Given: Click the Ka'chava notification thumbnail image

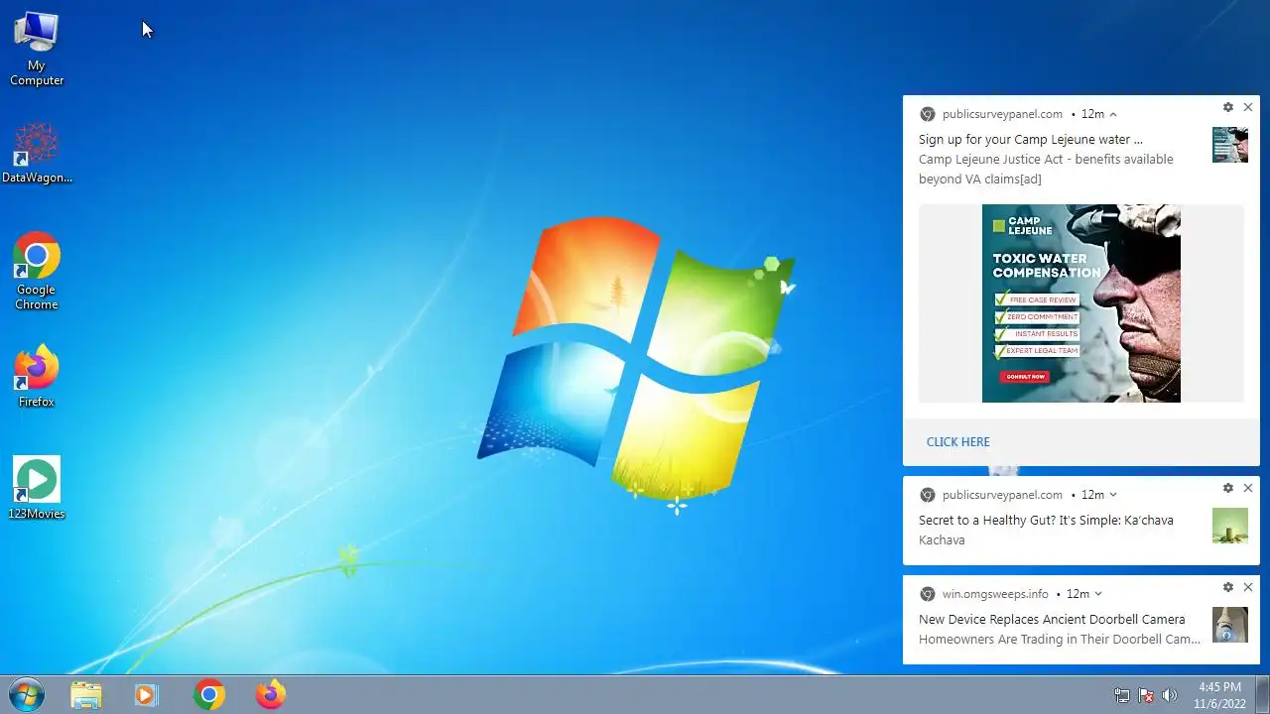Looking at the screenshot, I should (1230, 526).
